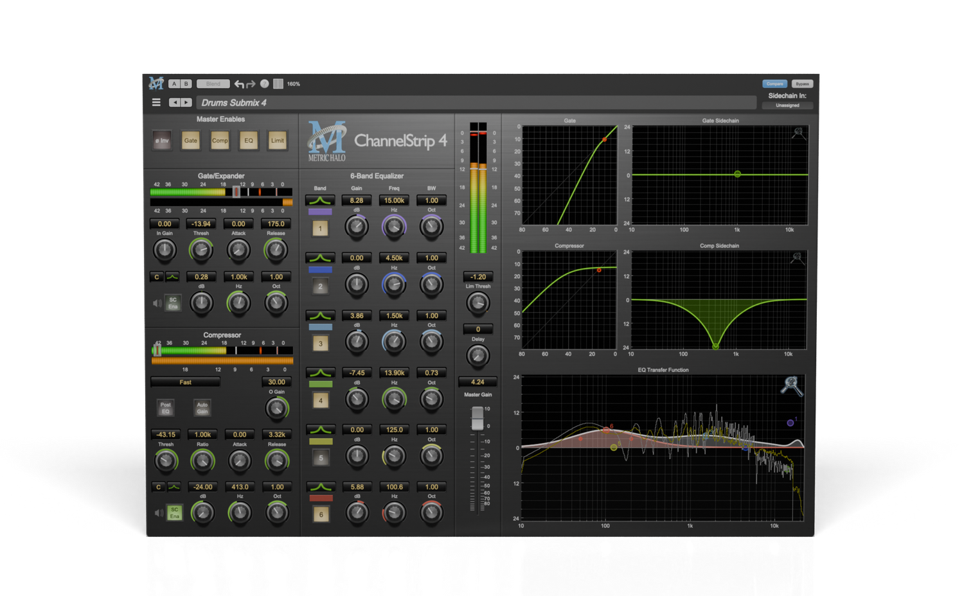Click the Gate Thresh value field
Viewport: 964px width, 596px height.
[201, 224]
